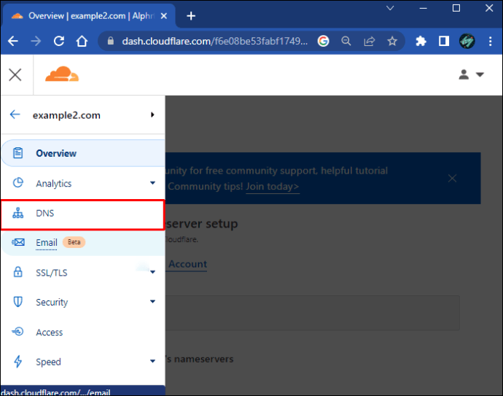Open the Analytics menu item

click(x=83, y=183)
